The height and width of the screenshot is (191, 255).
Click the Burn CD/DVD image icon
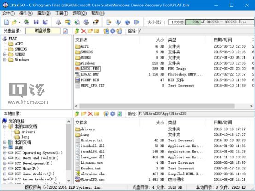click(96, 22)
